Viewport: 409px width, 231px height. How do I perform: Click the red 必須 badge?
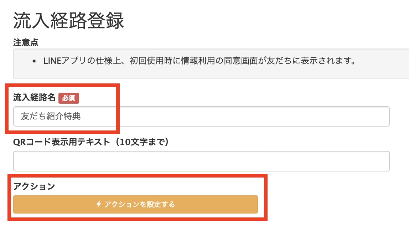pyautogui.click(x=69, y=98)
